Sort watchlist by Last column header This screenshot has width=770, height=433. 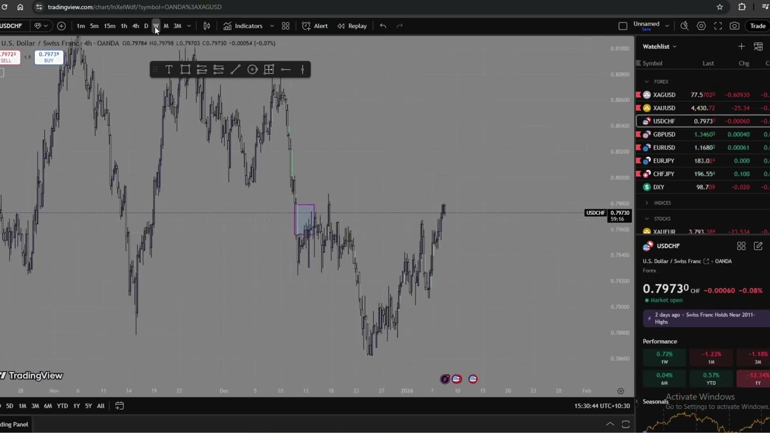(708, 63)
